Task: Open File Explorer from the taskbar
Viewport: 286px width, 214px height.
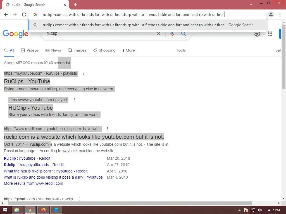Action: tap(17, 210)
